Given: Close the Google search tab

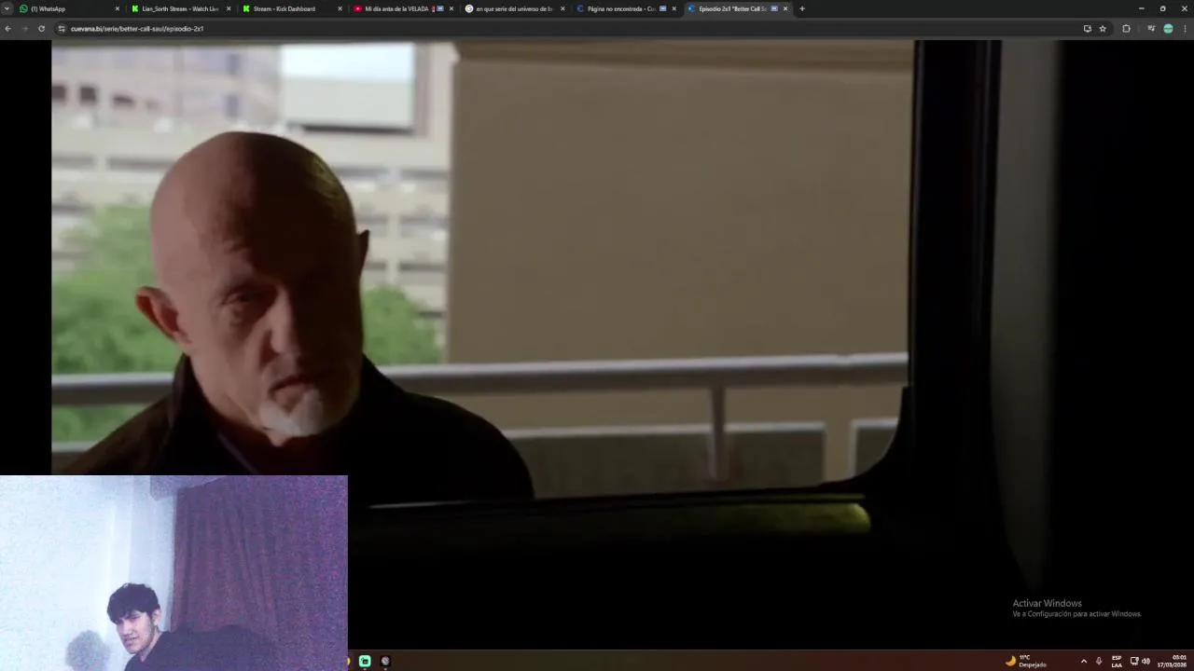Looking at the screenshot, I should [x=562, y=8].
